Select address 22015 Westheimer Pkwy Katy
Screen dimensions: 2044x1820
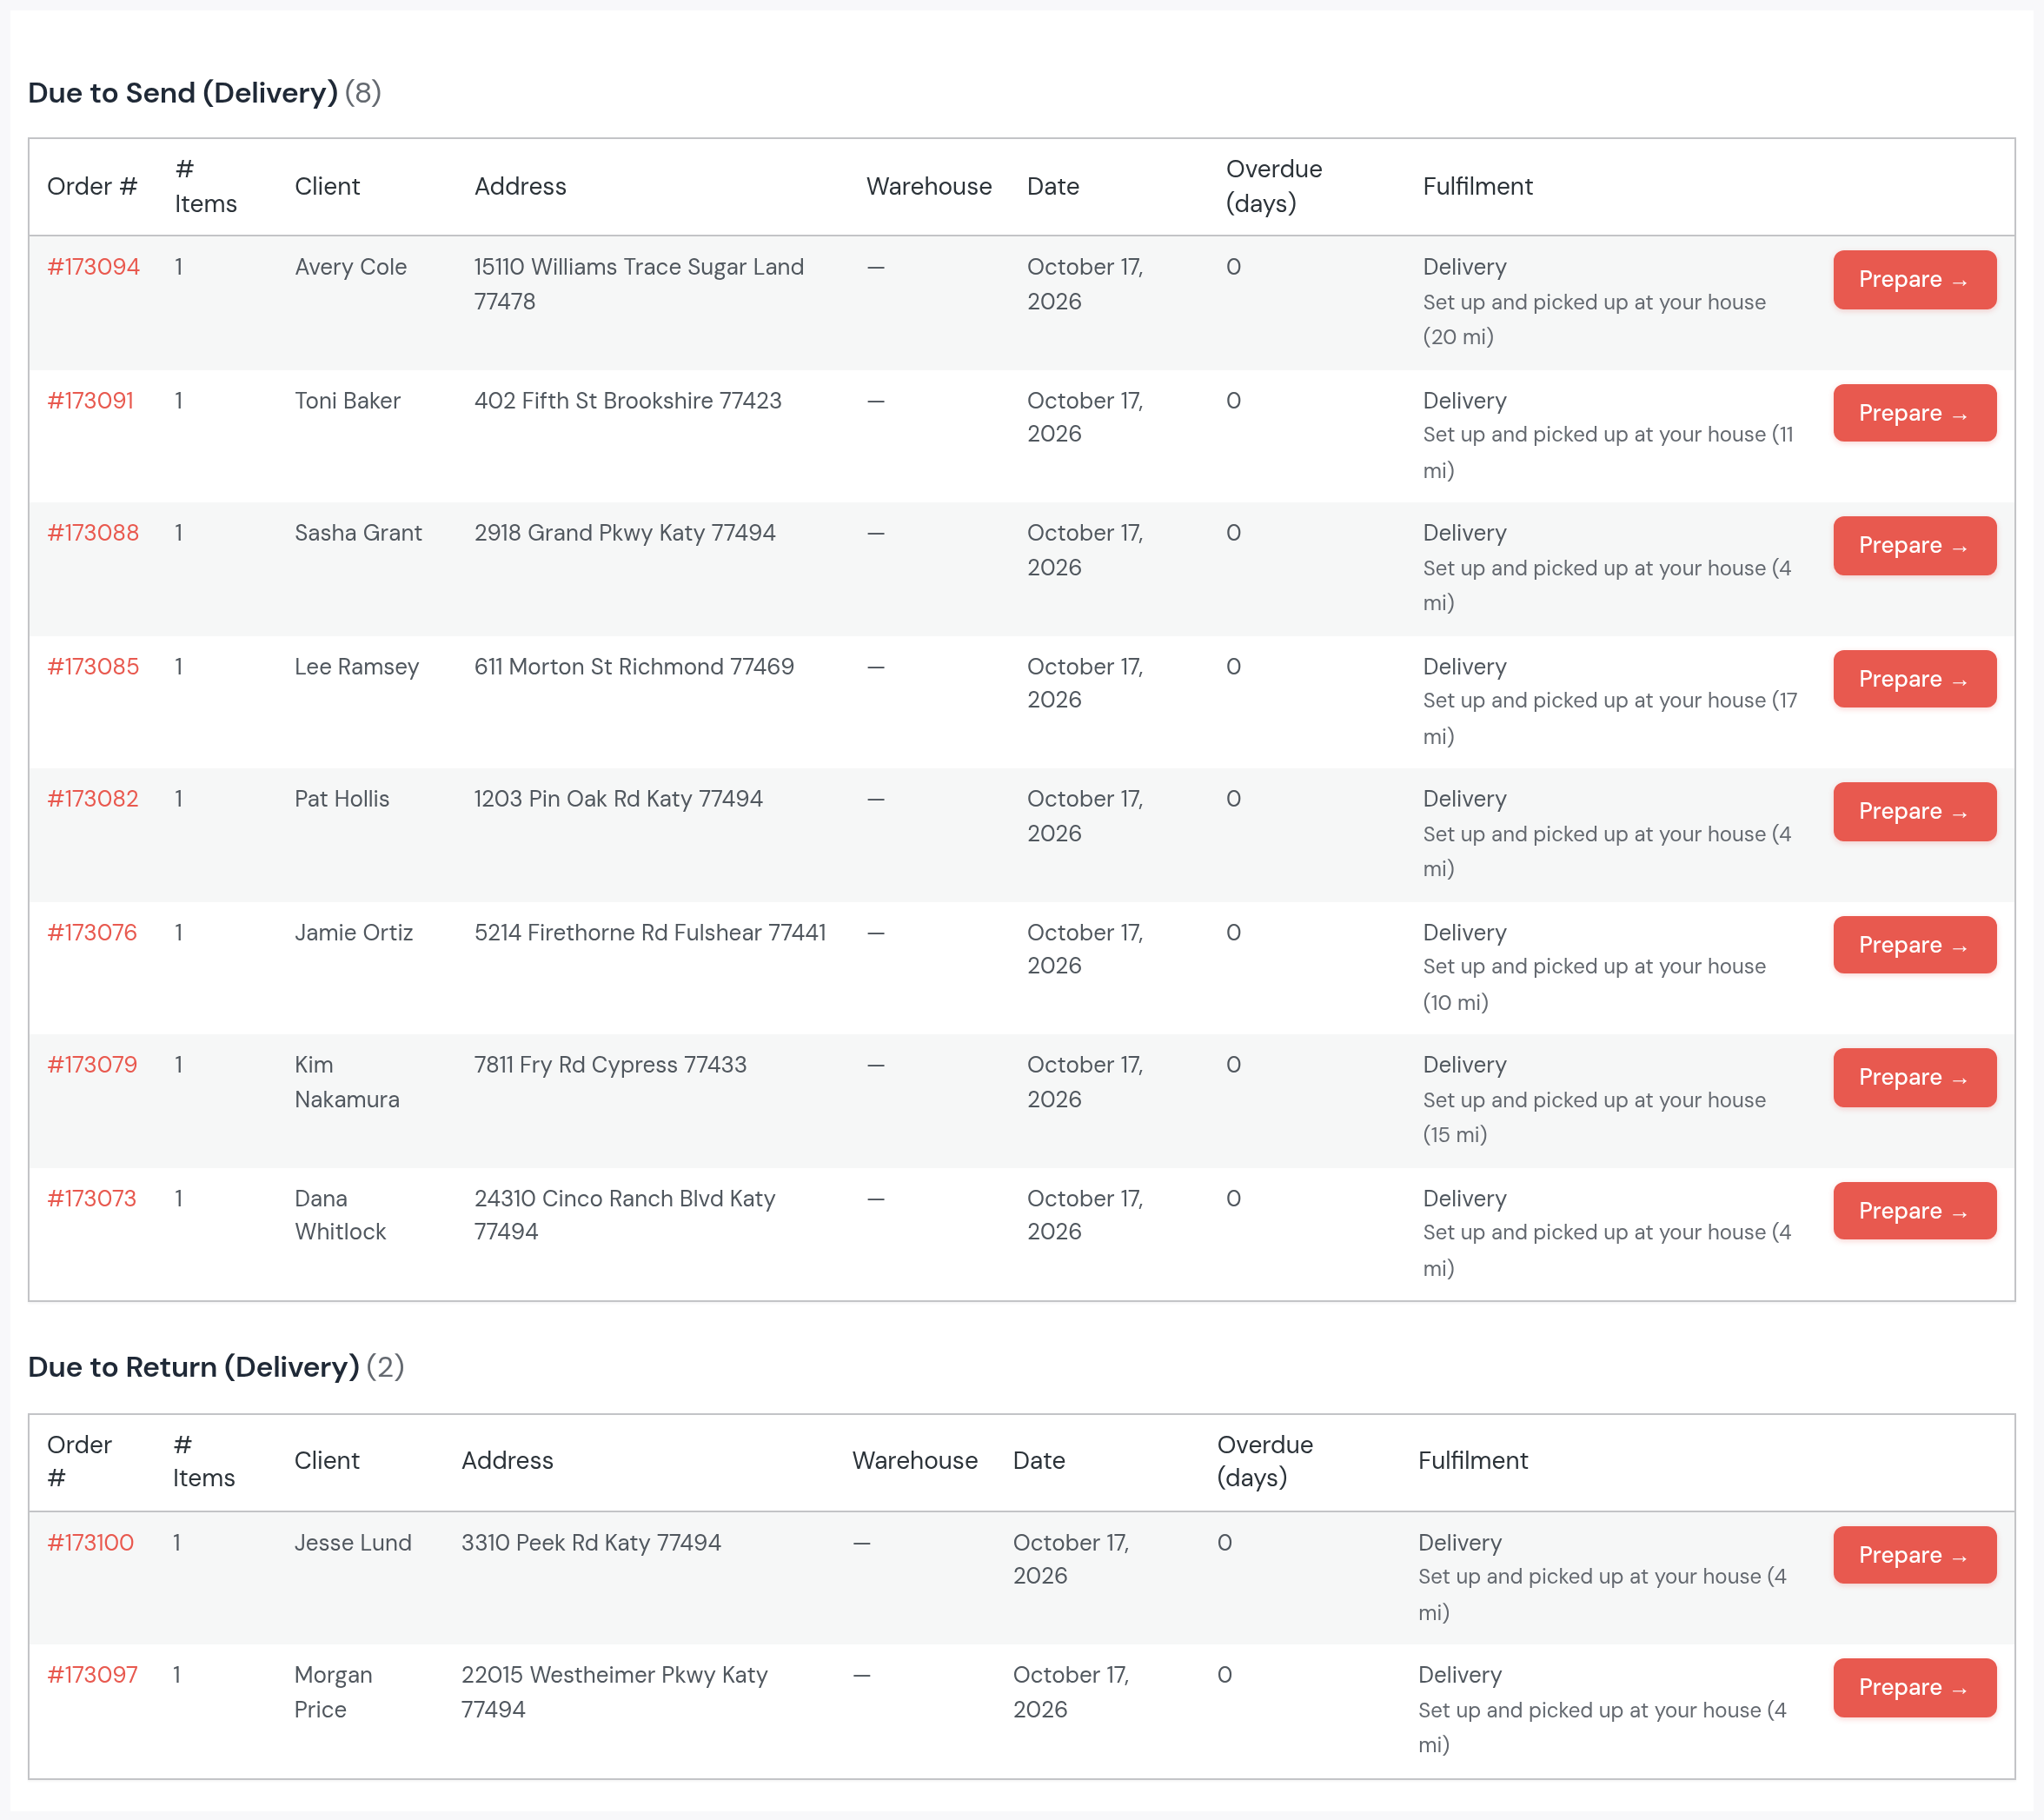pos(614,1692)
